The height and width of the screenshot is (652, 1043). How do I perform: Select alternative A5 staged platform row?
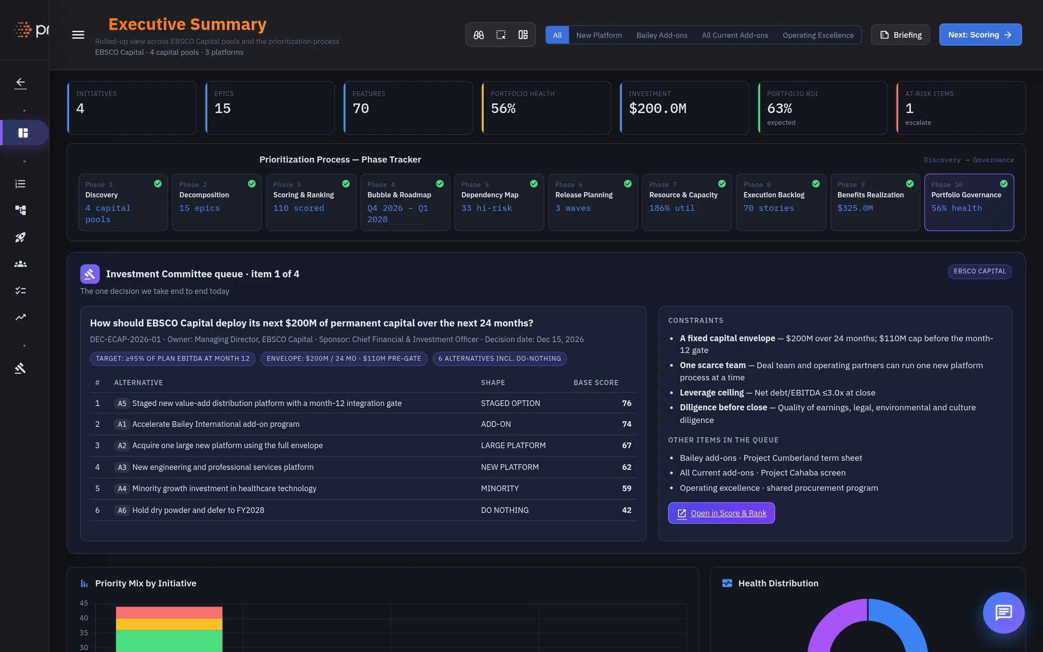point(363,403)
